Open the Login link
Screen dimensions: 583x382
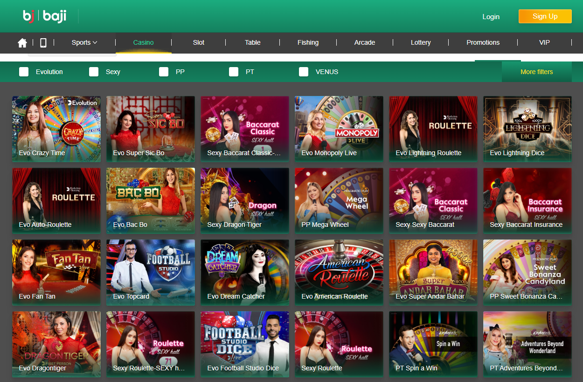[491, 16]
